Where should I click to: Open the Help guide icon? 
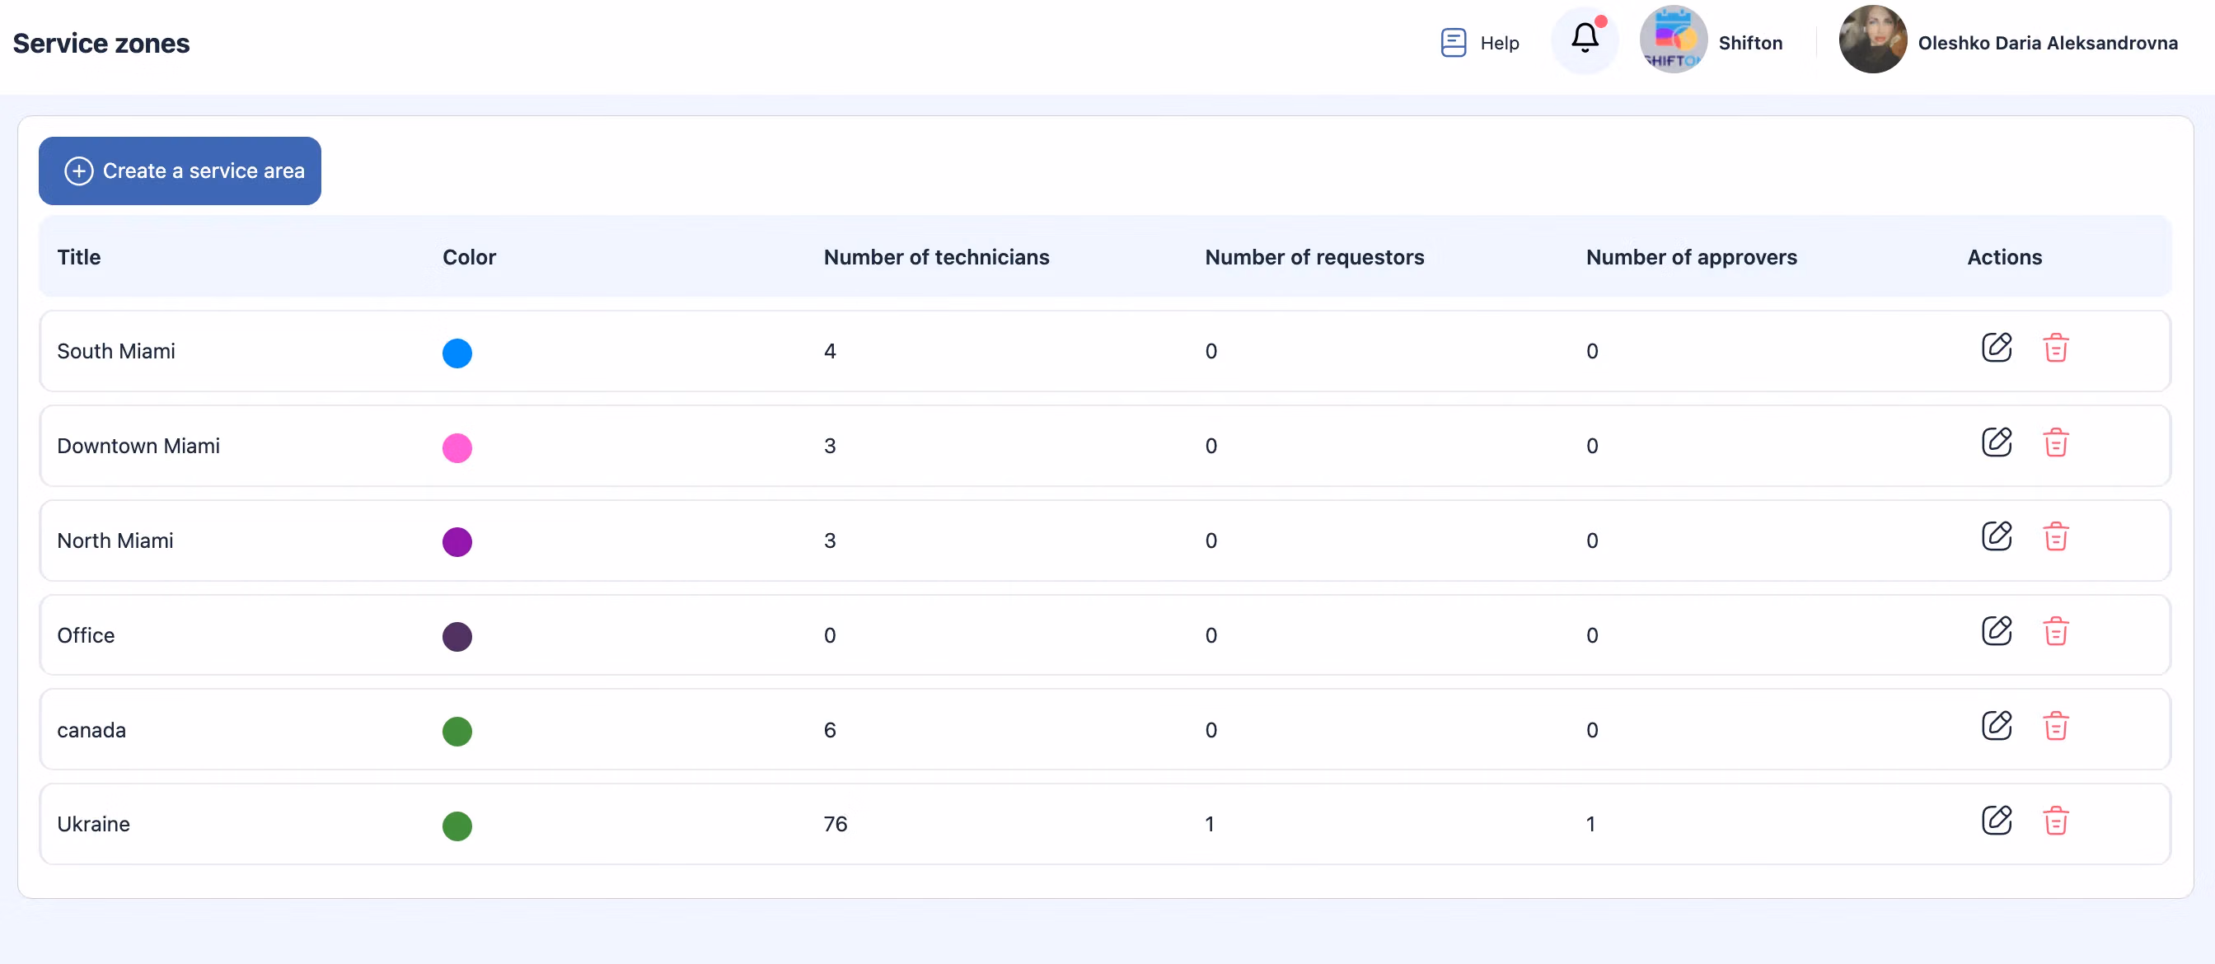1453,42
